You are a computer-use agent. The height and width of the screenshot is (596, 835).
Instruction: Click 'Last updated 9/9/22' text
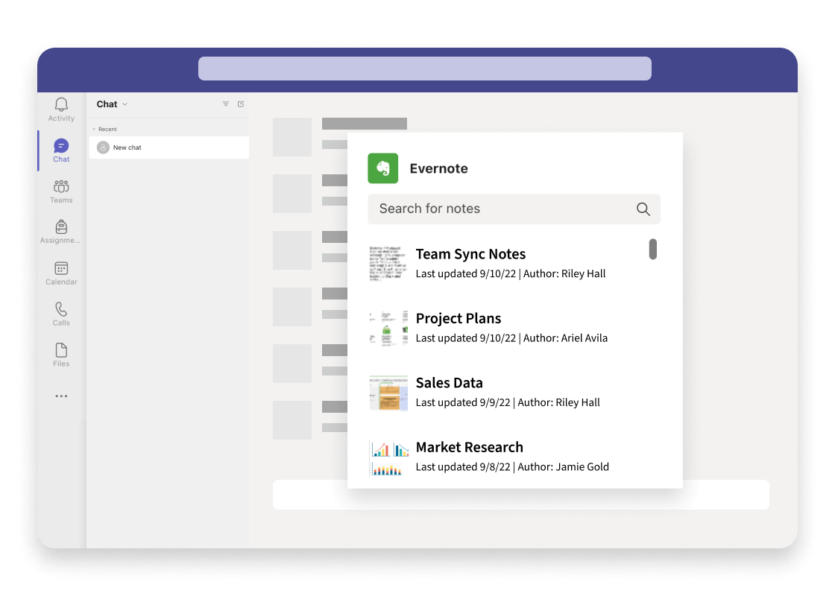coord(463,403)
